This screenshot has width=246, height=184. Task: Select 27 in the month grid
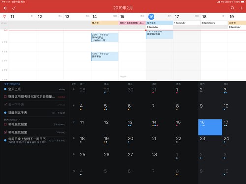click(x=130, y=155)
